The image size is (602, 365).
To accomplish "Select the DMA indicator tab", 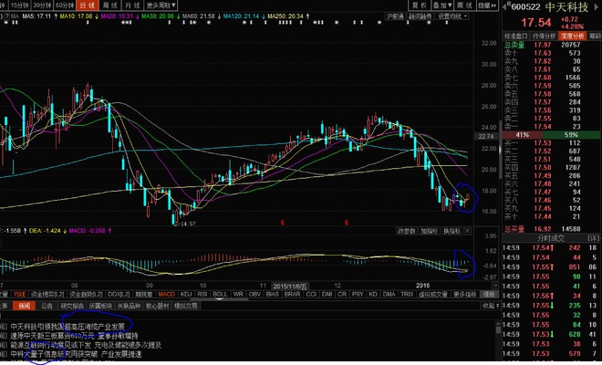I will [389, 295].
